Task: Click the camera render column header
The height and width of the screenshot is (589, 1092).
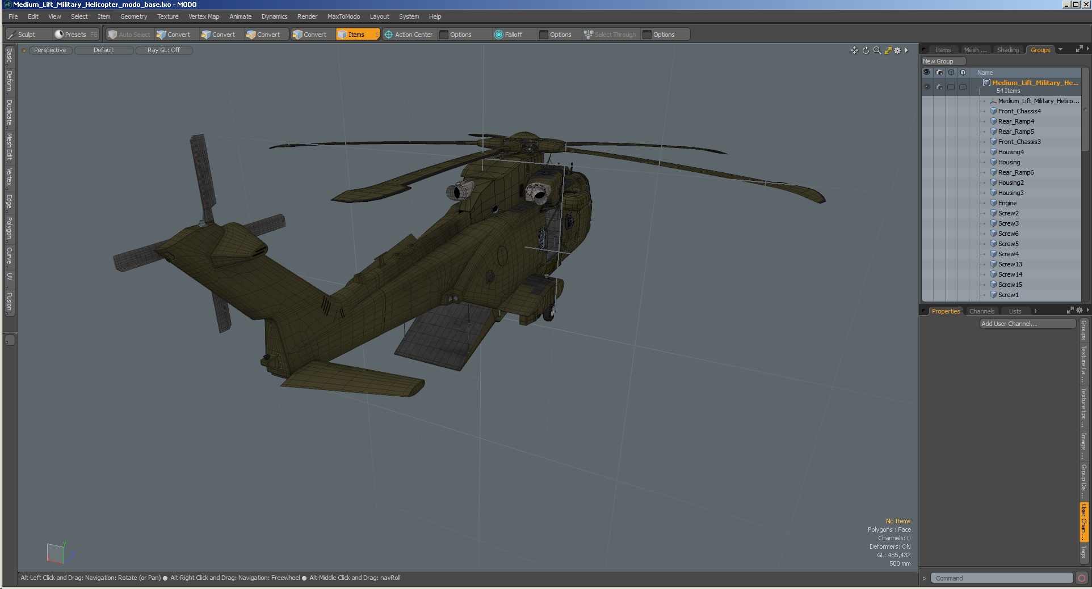Action: point(939,73)
